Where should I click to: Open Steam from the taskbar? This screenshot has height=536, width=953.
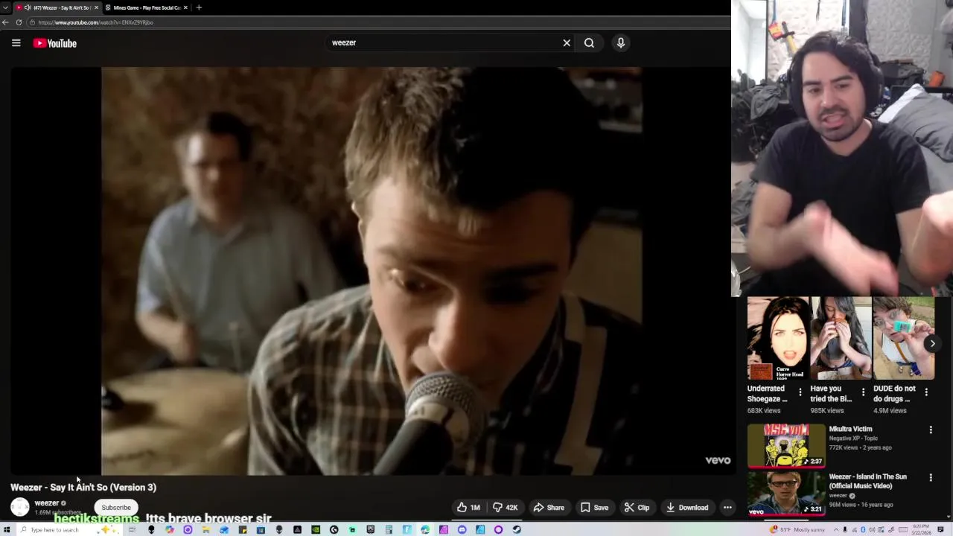point(516,529)
